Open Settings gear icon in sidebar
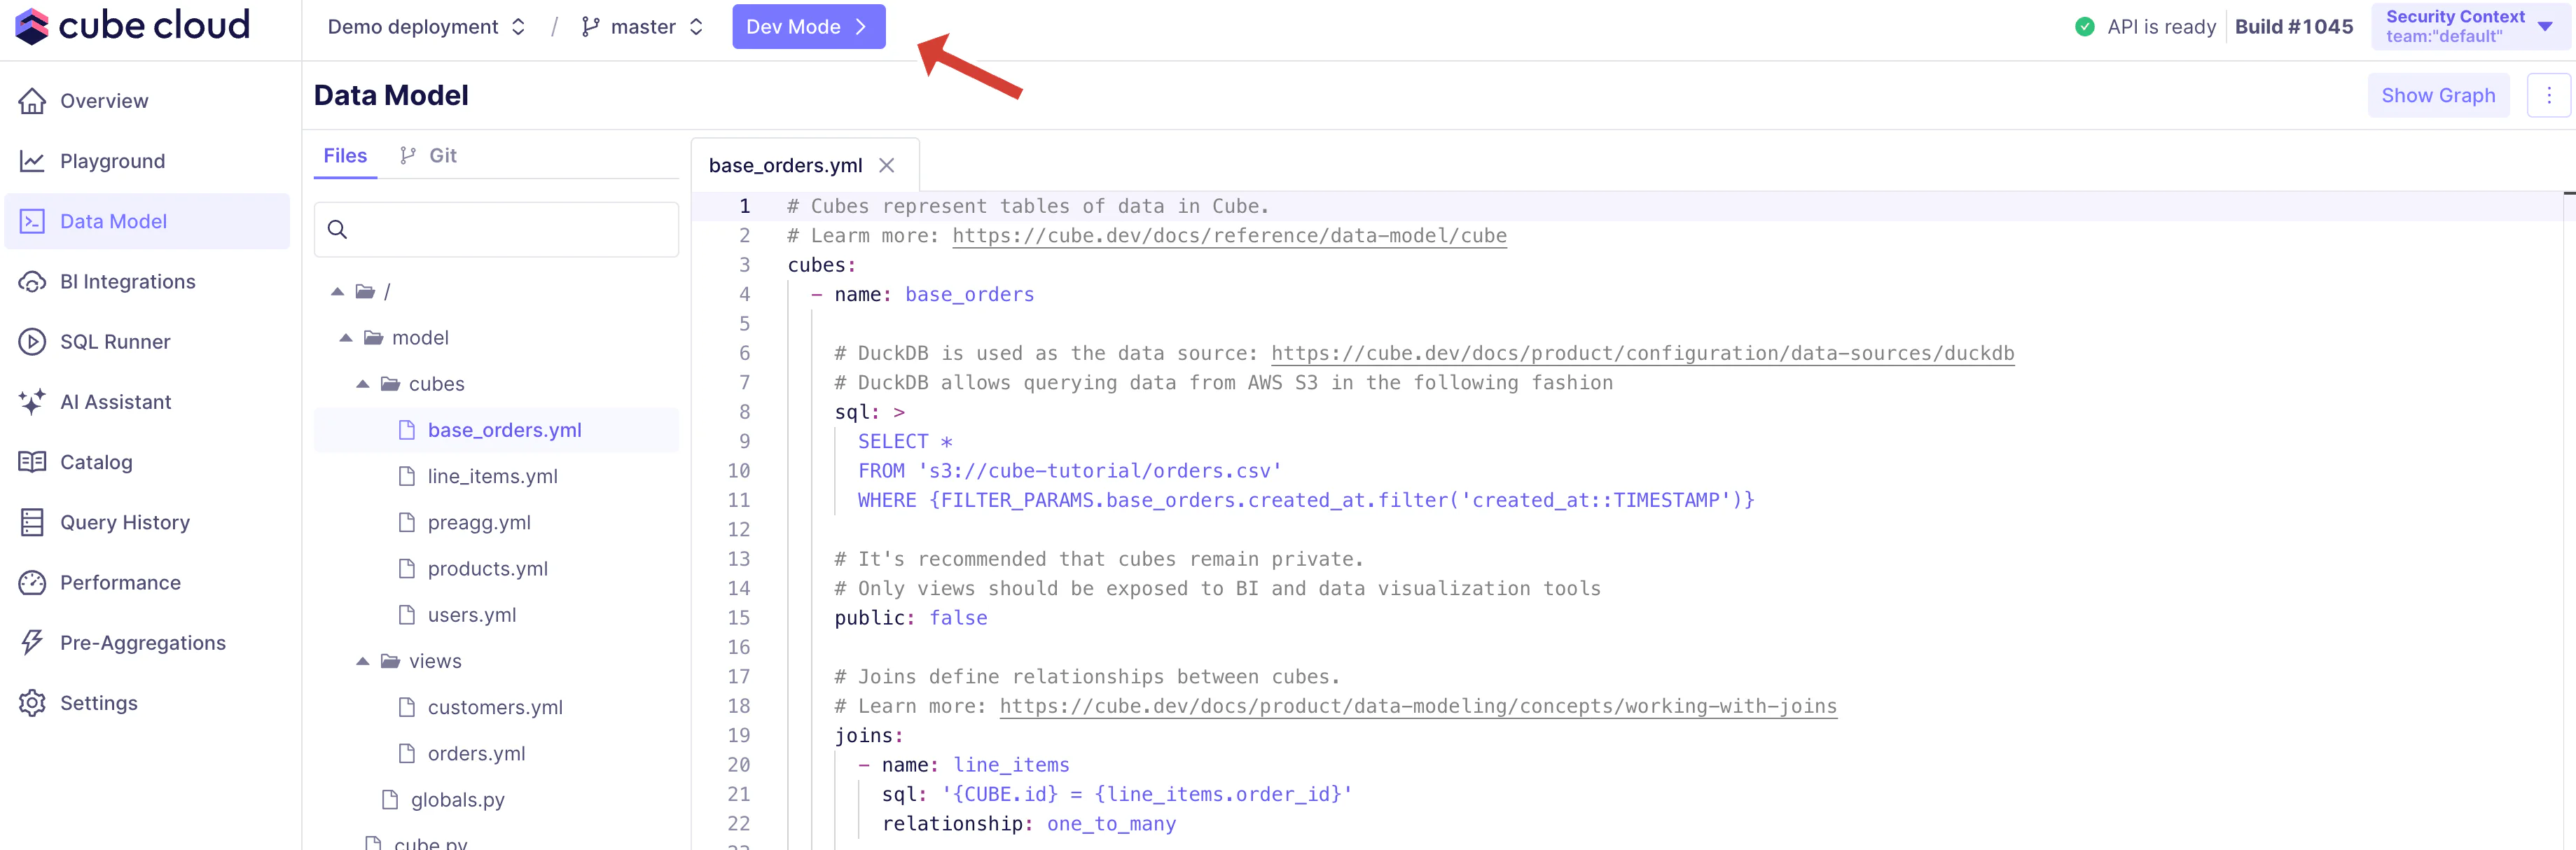Viewport: 2576px width, 850px height. coord(32,703)
